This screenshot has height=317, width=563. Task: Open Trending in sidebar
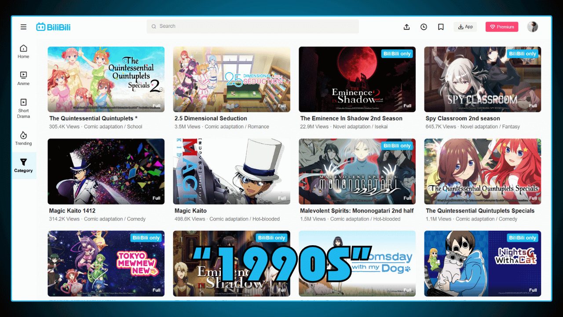click(23, 138)
